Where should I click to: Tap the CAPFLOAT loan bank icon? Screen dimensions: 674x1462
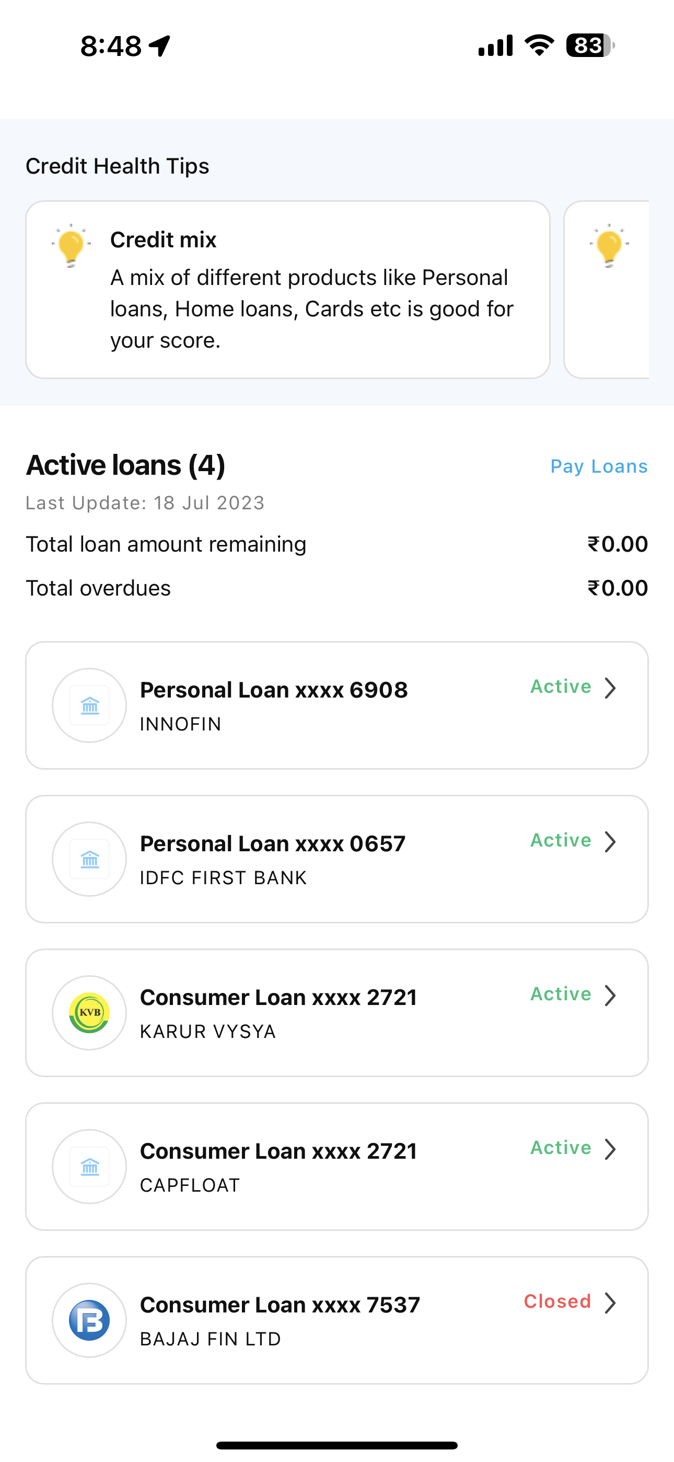pos(89,1167)
